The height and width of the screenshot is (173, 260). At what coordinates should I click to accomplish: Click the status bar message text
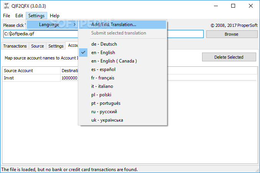click(x=69, y=170)
